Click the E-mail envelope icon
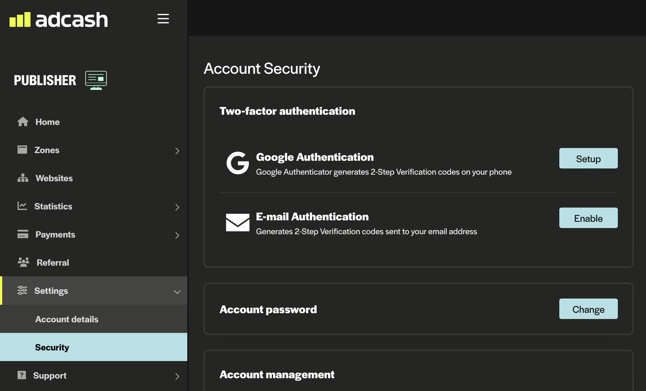The image size is (646, 391). coord(237,223)
